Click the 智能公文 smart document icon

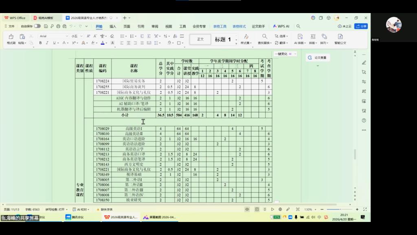(x=340, y=39)
